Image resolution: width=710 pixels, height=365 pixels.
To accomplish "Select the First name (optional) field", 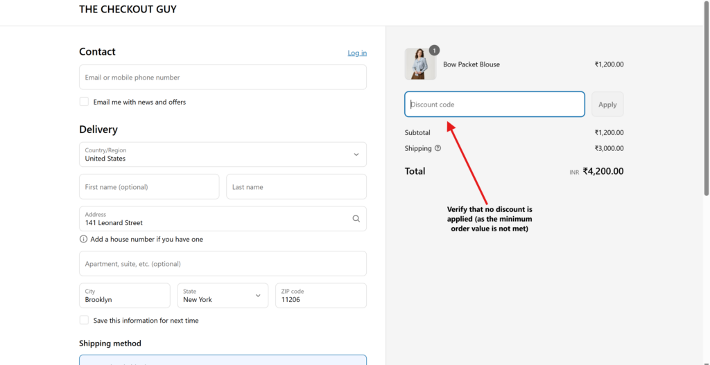I will (149, 187).
